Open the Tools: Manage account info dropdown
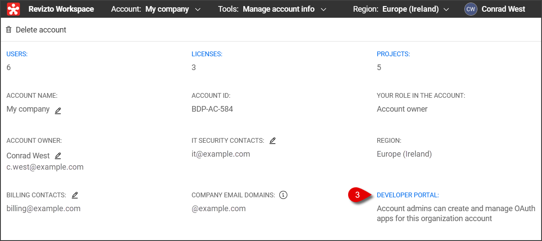 point(272,9)
